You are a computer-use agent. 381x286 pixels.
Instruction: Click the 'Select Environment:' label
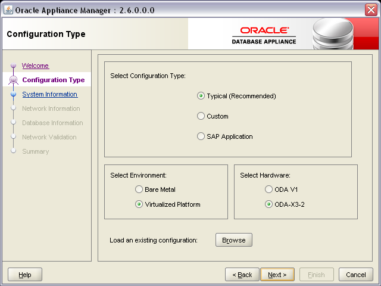click(138, 175)
